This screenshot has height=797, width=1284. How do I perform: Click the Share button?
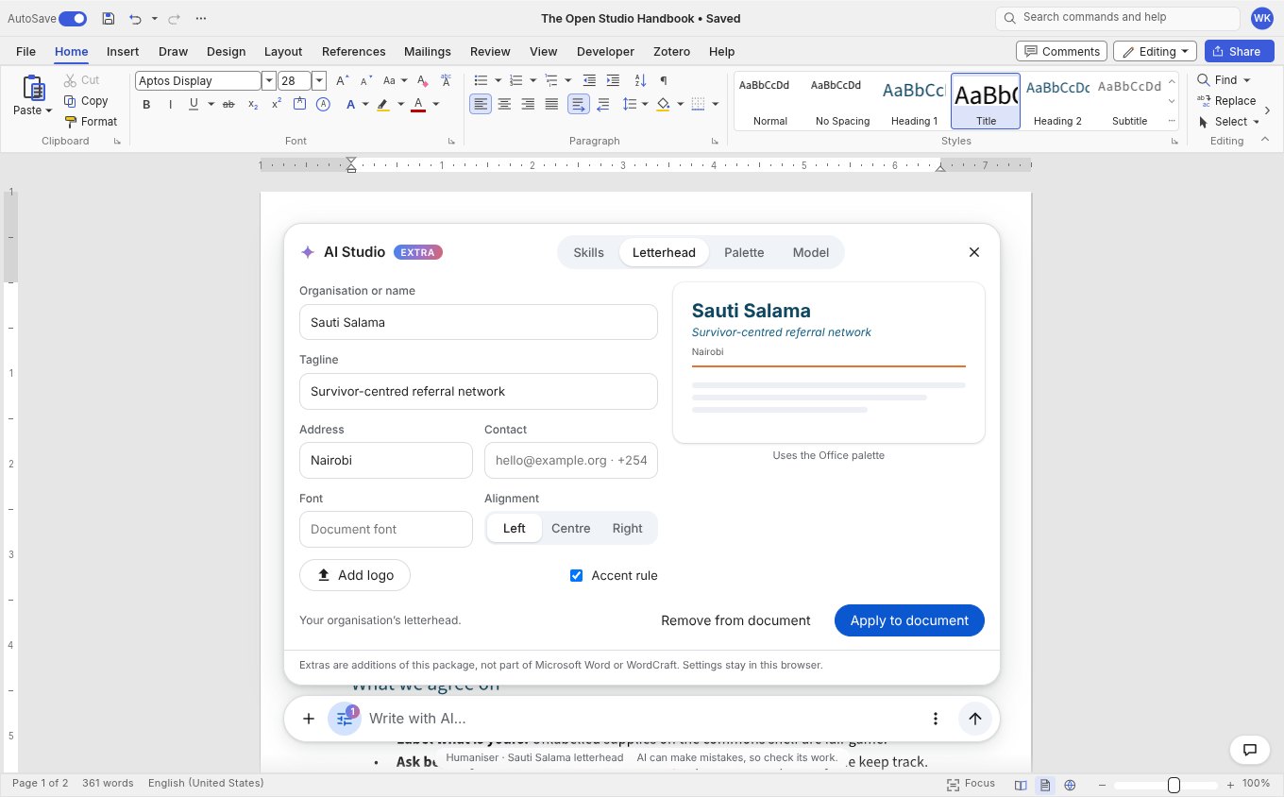pyautogui.click(x=1239, y=52)
